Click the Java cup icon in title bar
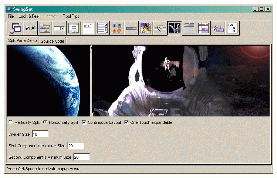 (x=9, y=9)
